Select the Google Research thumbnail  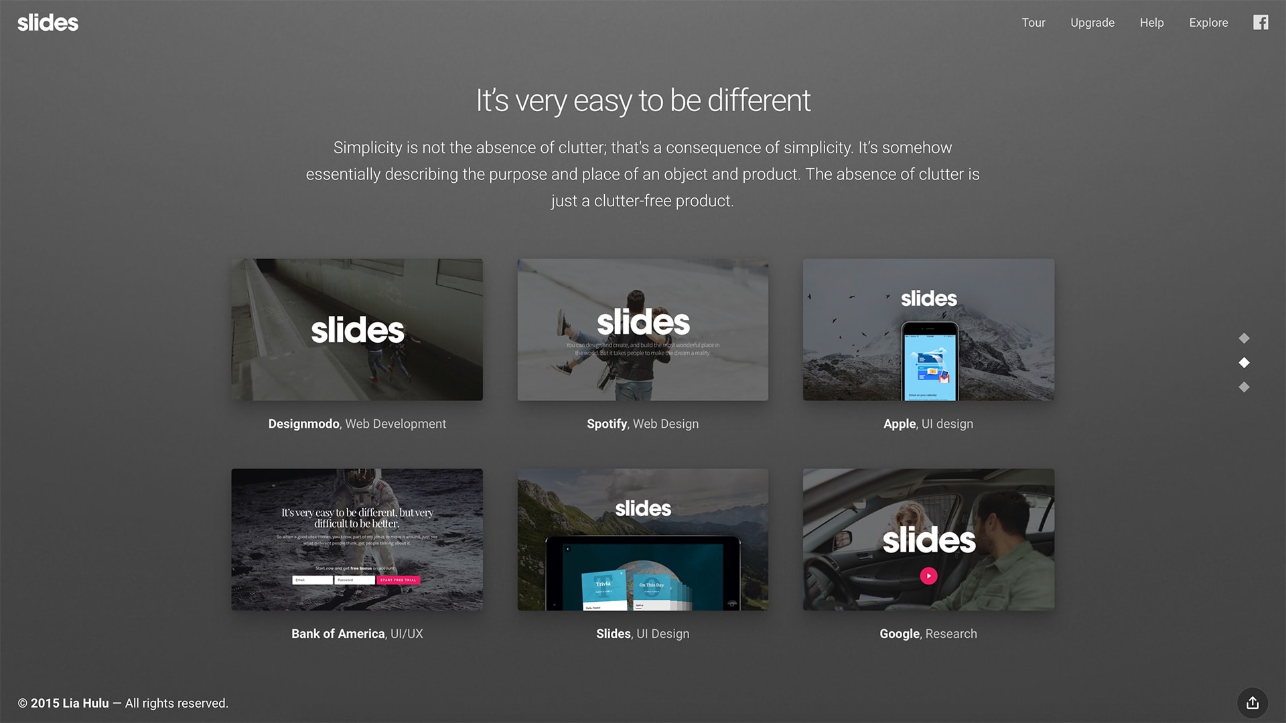pyautogui.click(x=928, y=540)
